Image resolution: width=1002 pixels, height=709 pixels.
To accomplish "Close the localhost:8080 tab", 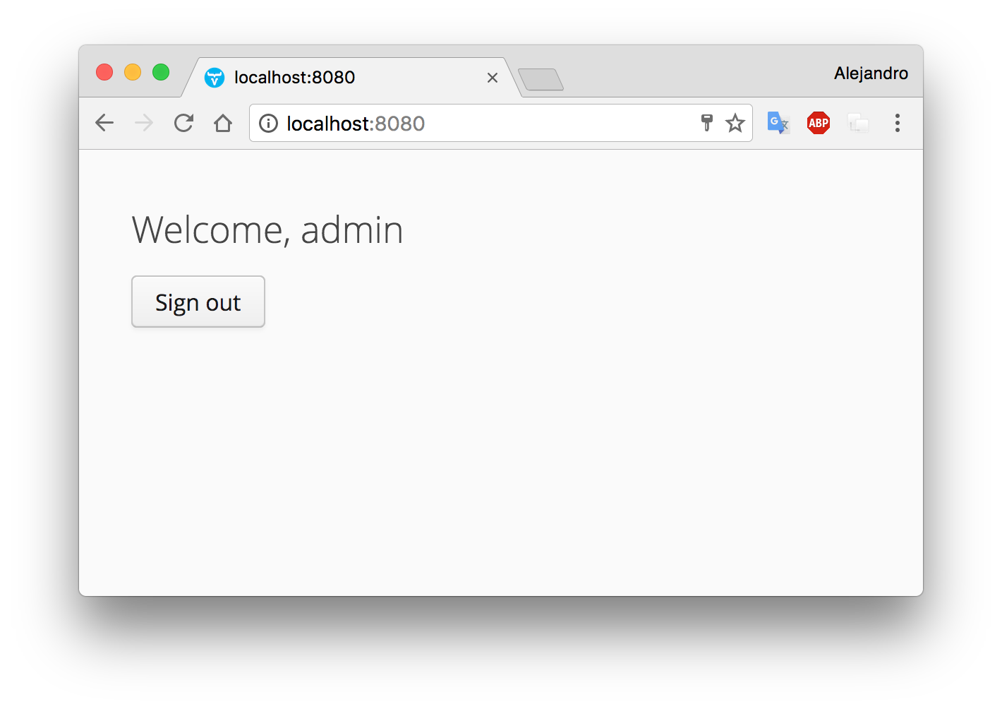I will (x=493, y=78).
